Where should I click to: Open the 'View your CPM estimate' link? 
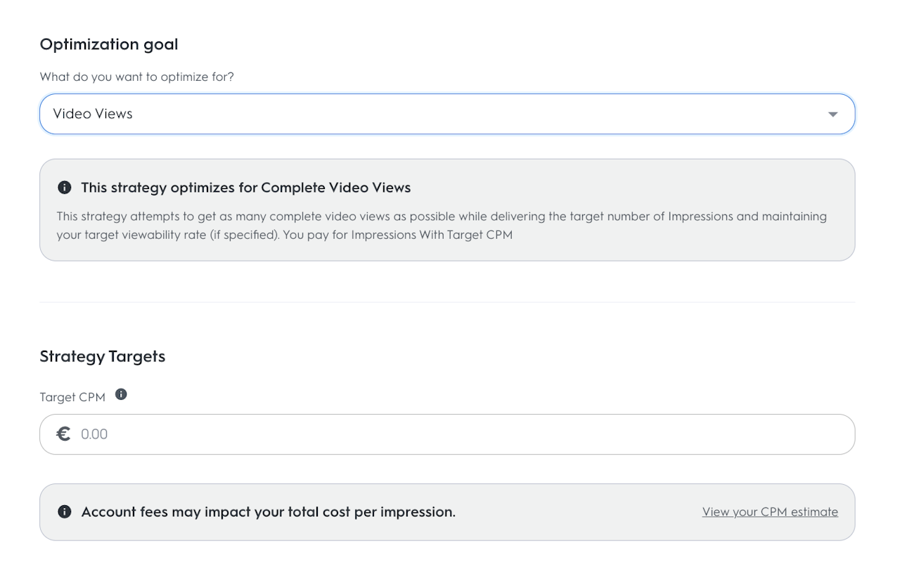click(x=770, y=512)
